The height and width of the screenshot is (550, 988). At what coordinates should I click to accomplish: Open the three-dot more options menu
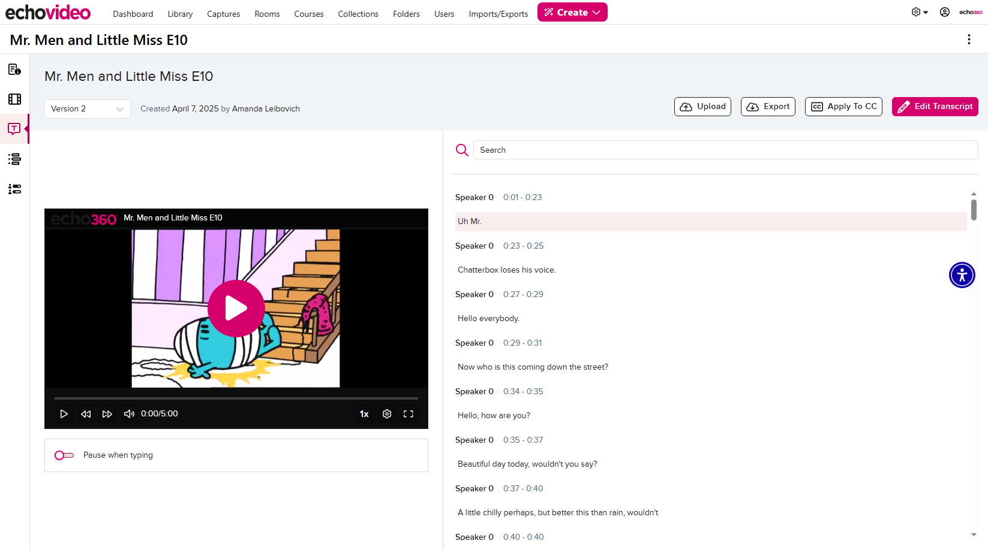click(969, 40)
